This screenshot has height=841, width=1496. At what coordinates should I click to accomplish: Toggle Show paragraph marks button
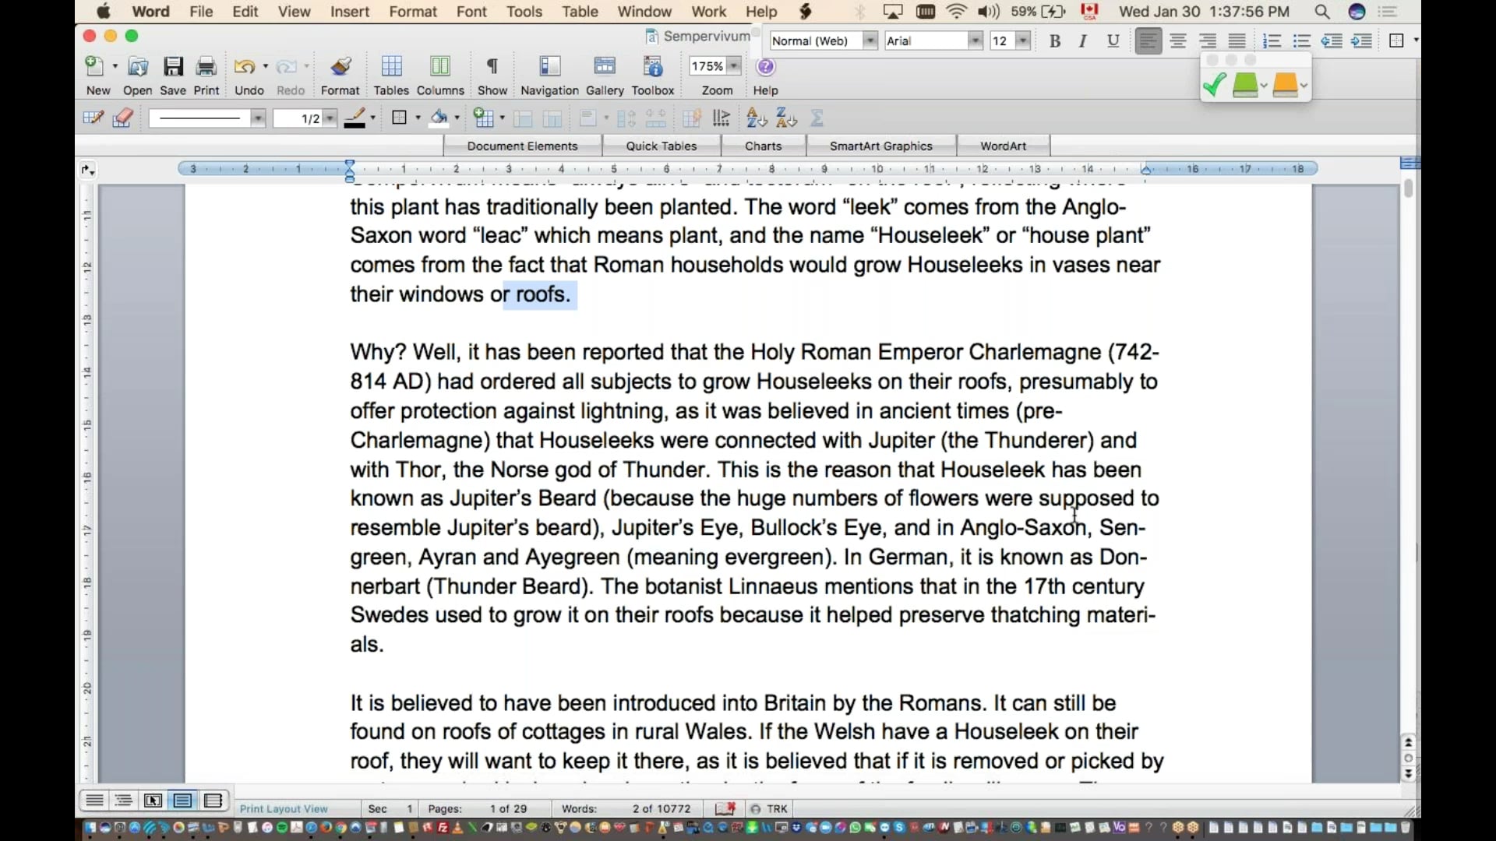492,68
